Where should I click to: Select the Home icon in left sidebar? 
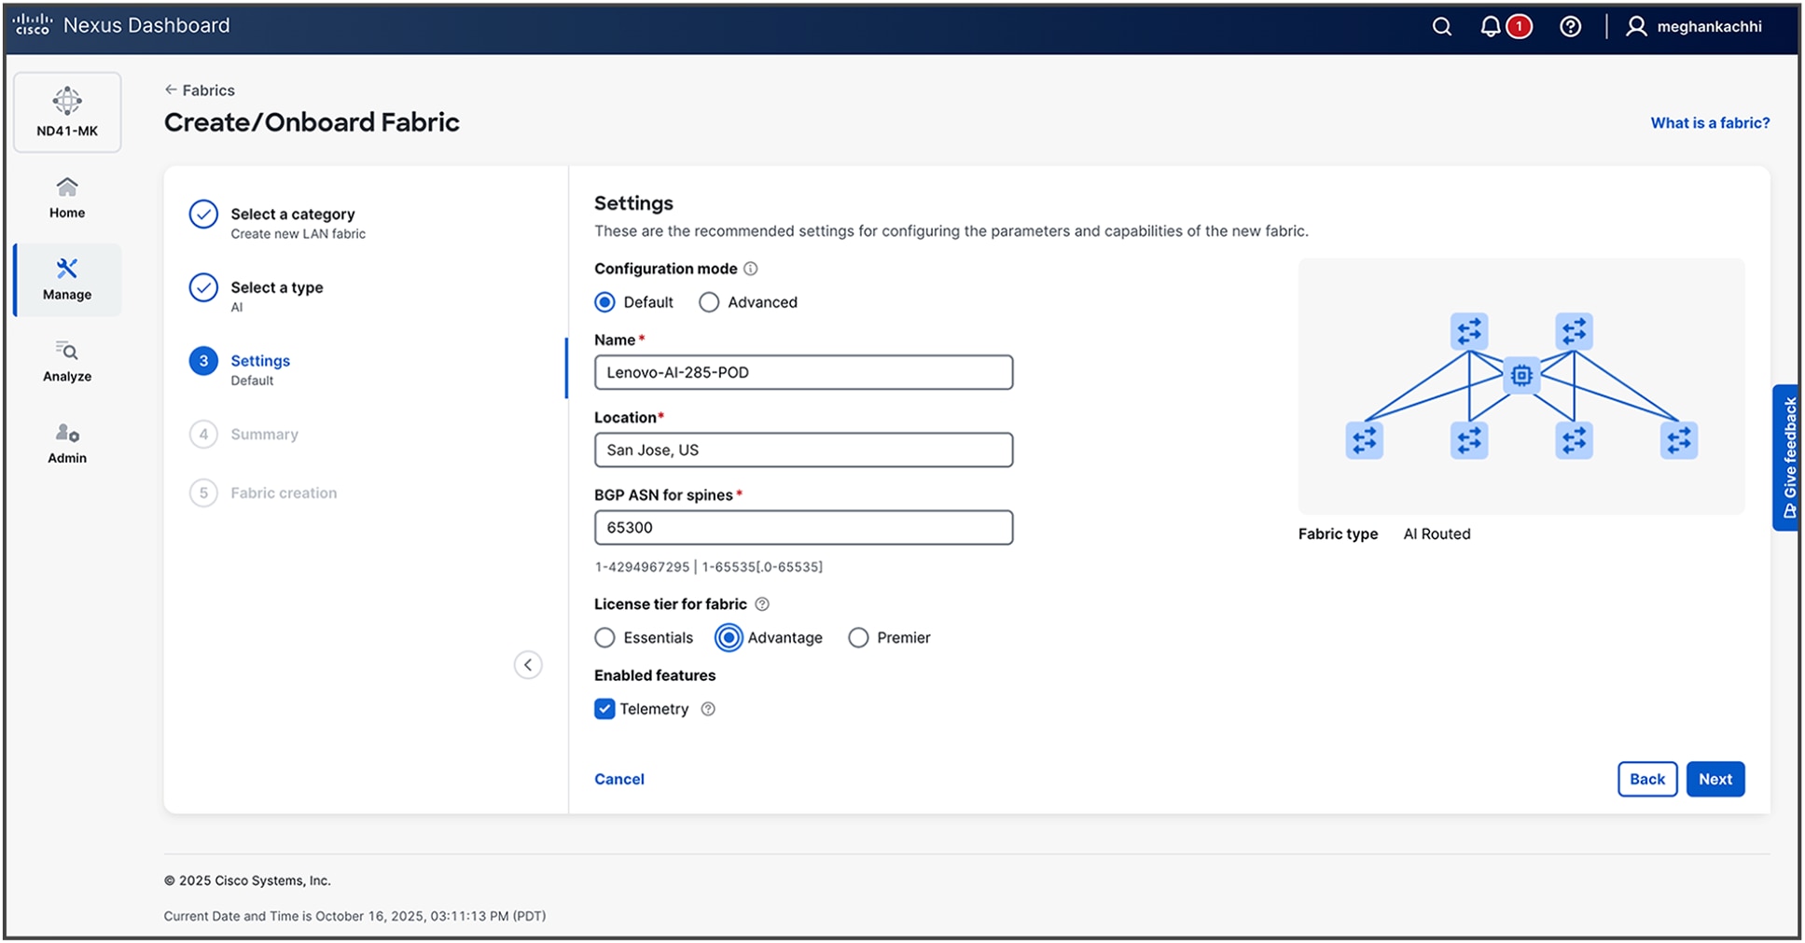[x=66, y=196]
